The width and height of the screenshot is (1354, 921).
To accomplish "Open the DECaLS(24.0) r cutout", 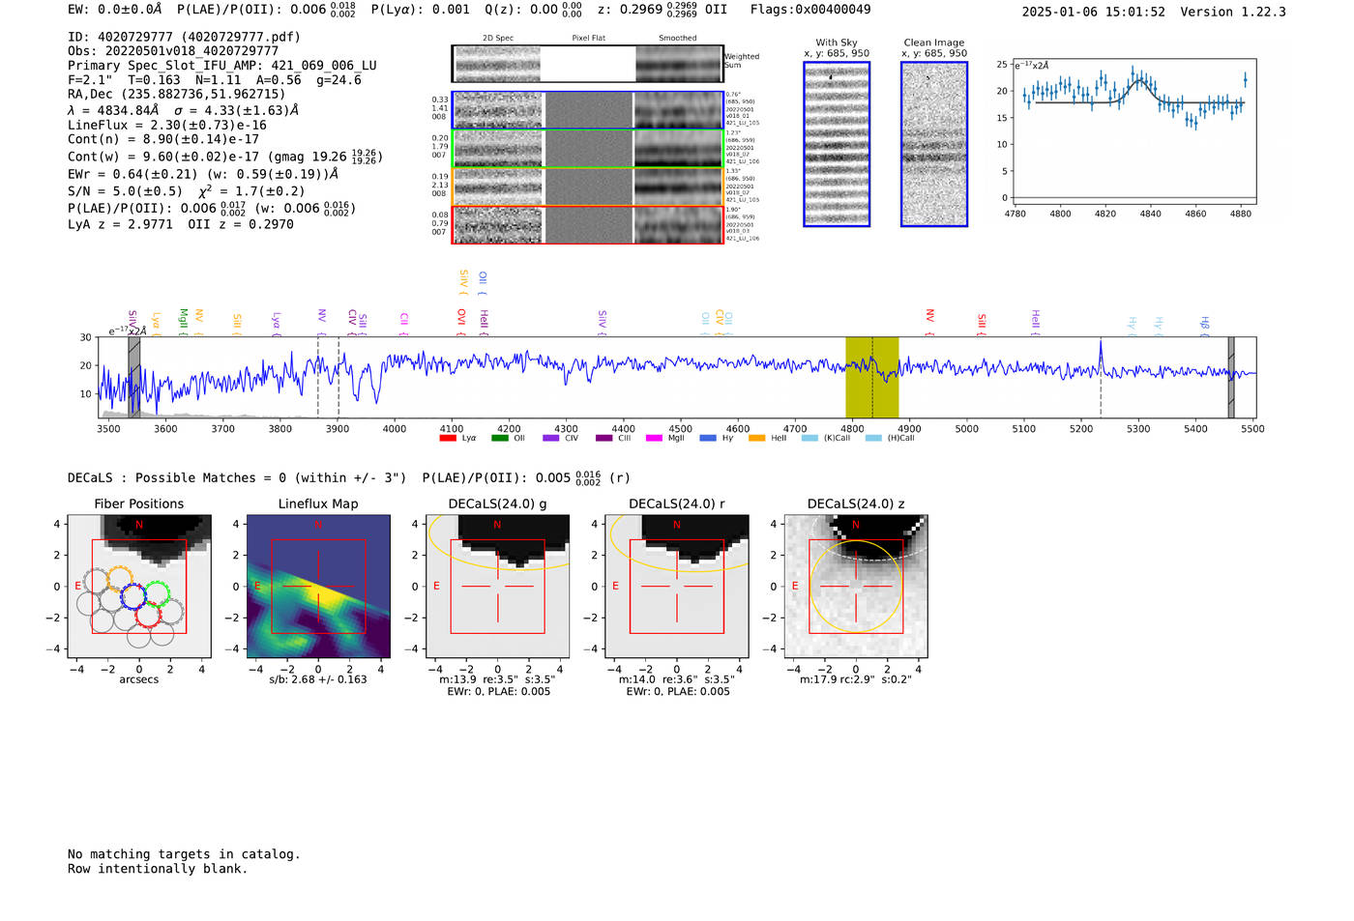I will point(676,586).
